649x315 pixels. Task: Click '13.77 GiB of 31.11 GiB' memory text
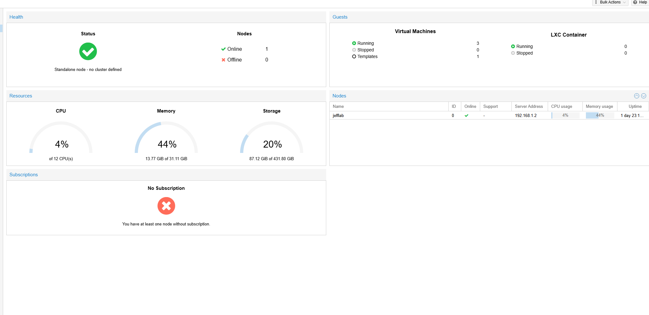point(166,159)
